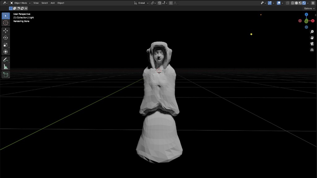Choose the Scale tool

click(6, 45)
